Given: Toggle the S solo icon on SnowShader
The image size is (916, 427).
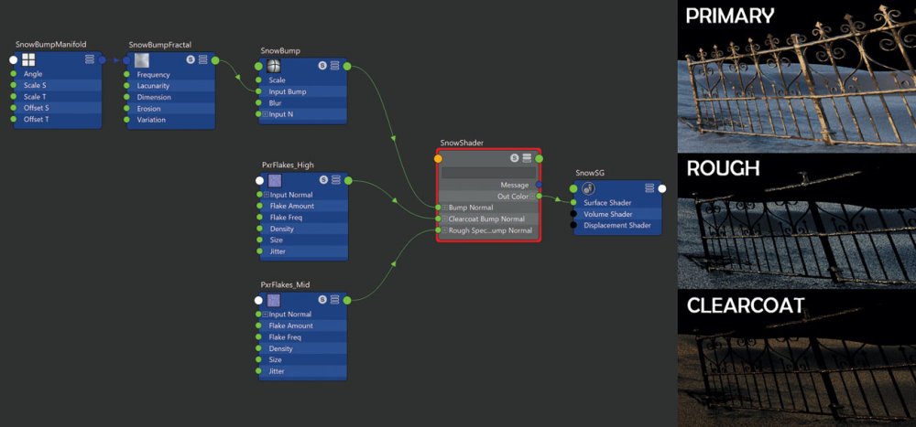Looking at the screenshot, I should (514, 158).
